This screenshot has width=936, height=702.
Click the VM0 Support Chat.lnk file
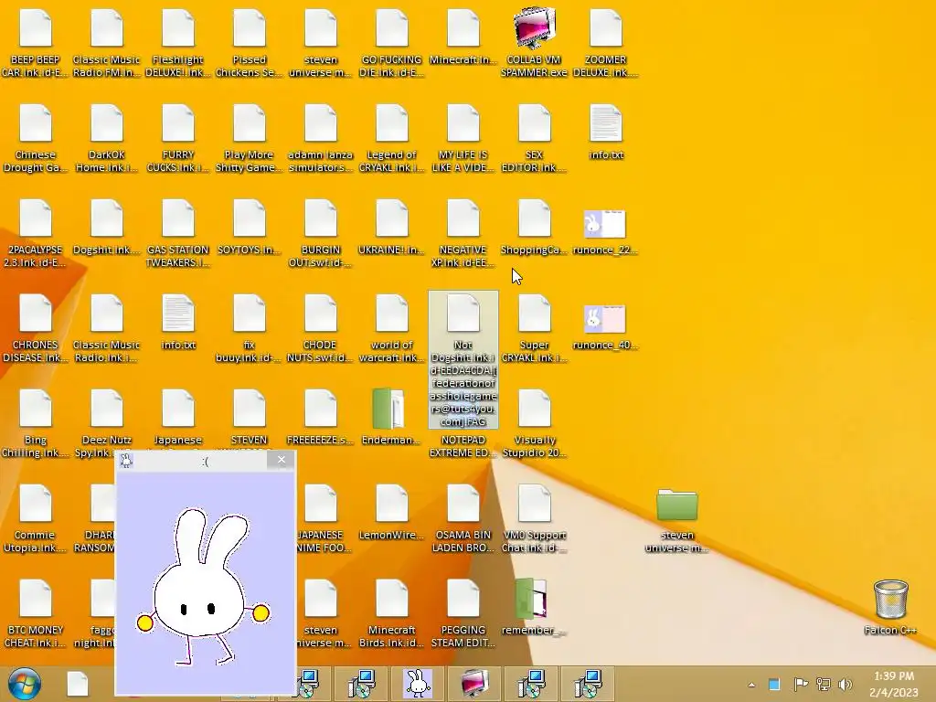click(534, 518)
